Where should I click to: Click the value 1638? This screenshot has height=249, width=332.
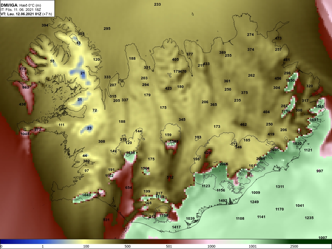point(130,153)
